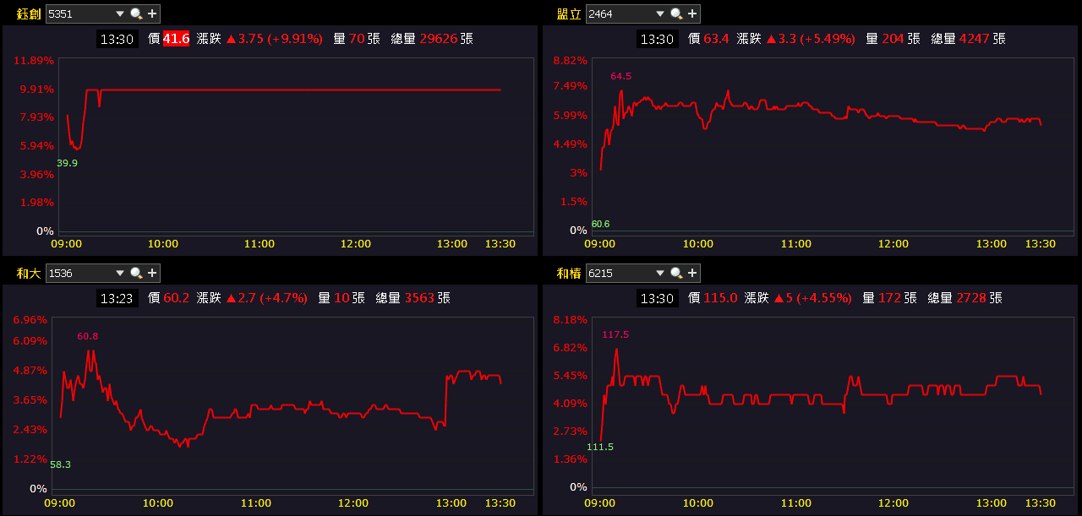Click the search magnifier icon beside code 1536
Screen dimensions: 1082x516
click(136, 273)
